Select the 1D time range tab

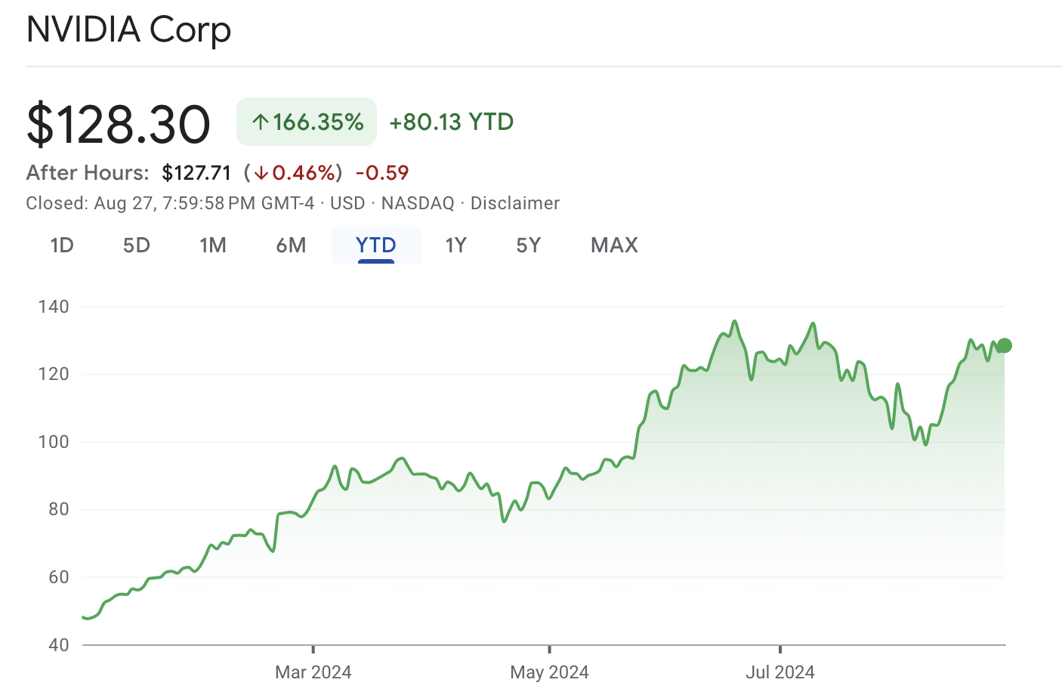(62, 246)
